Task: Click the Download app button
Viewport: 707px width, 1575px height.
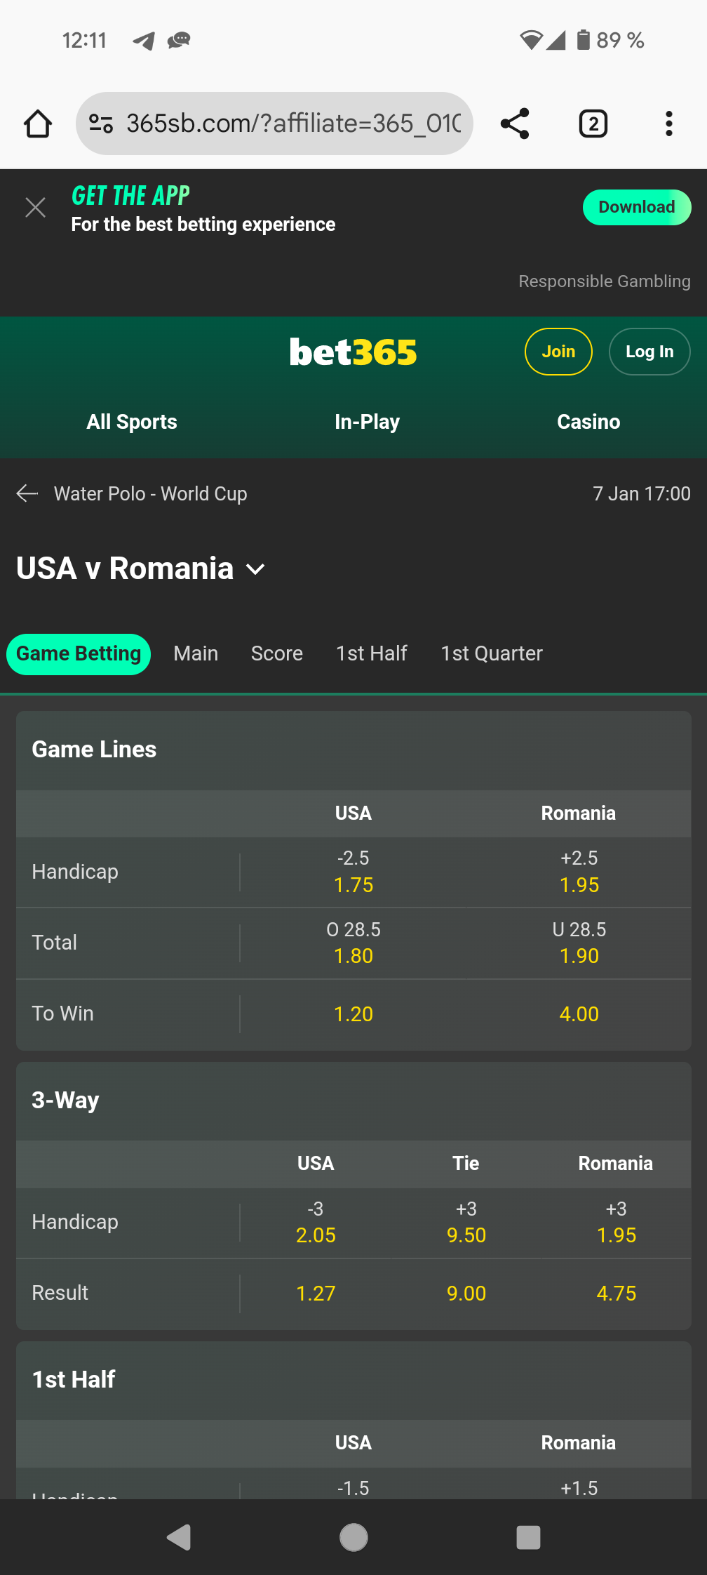Action: (x=636, y=207)
